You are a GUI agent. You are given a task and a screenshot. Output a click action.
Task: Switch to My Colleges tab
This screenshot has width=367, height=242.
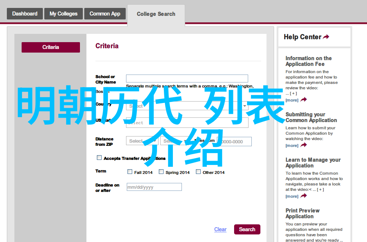coord(63,14)
